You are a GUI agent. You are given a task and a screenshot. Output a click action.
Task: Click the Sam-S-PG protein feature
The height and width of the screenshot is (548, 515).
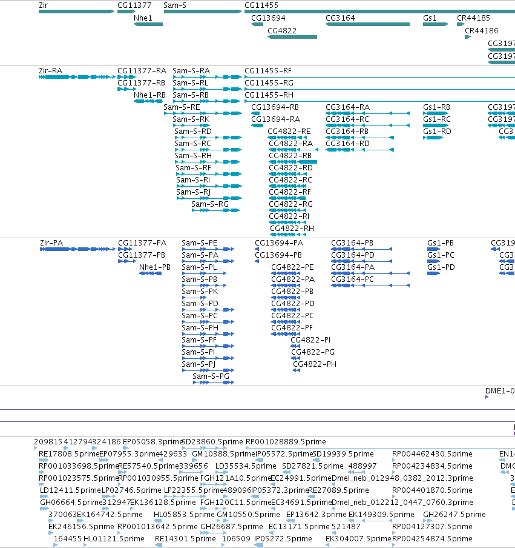click(214, 383)
